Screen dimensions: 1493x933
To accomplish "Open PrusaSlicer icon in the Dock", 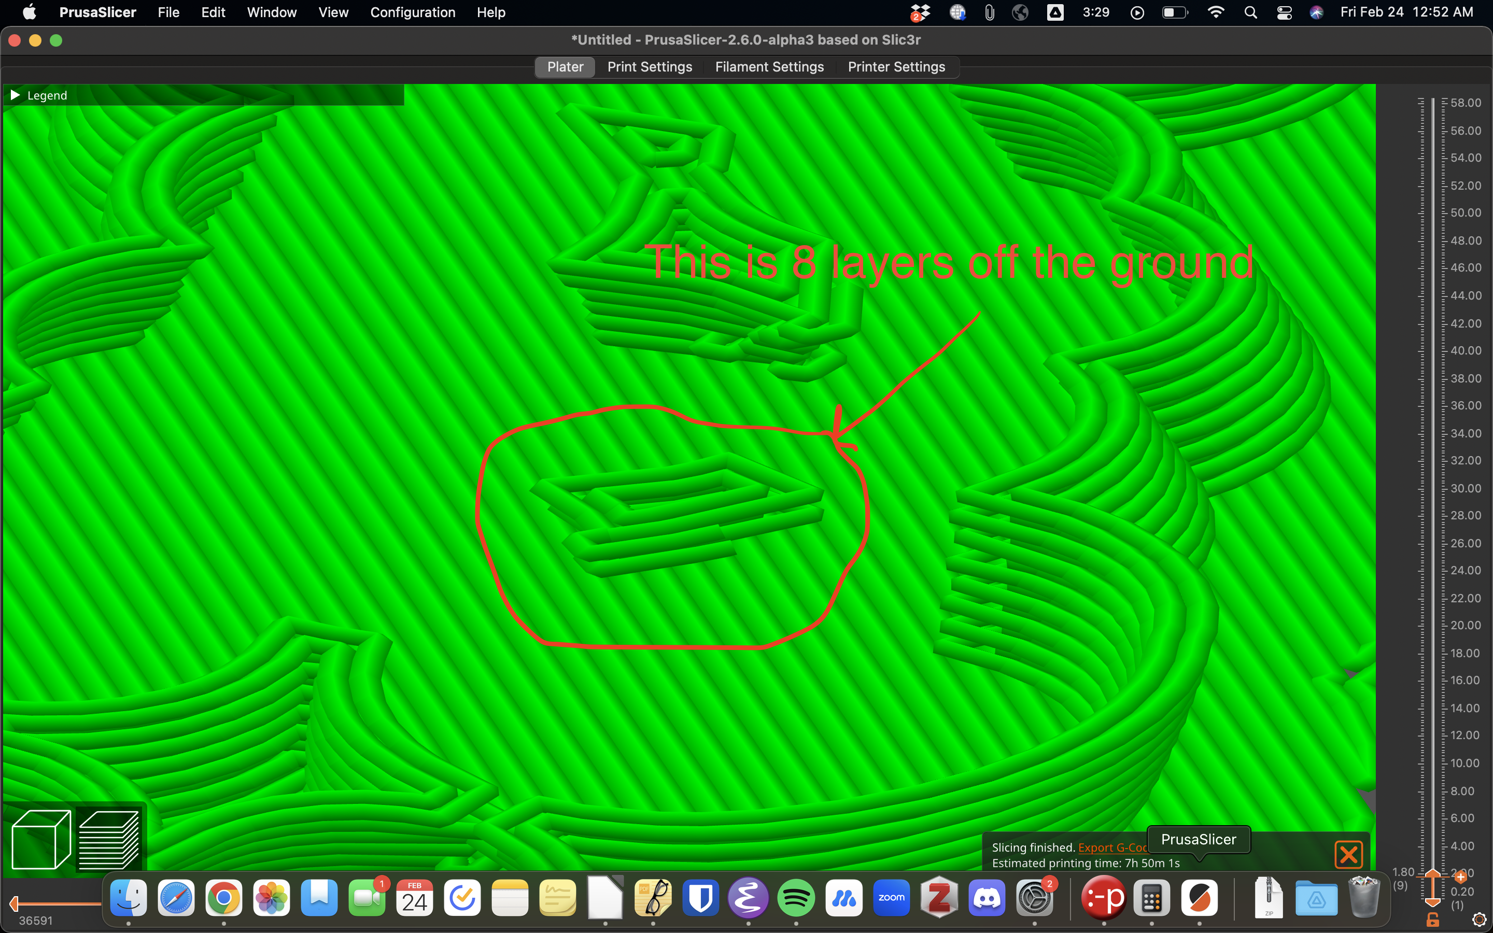I will click(1200, 898).
